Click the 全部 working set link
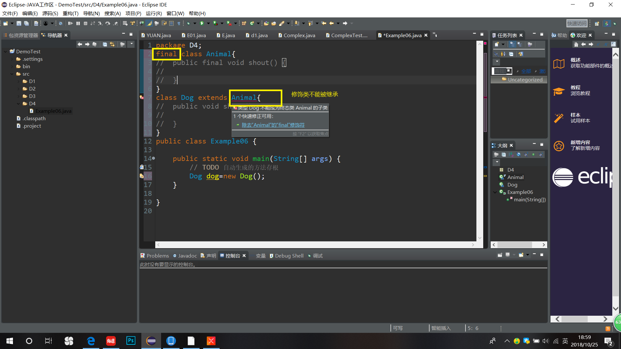This screenshot has width=621, height=349. (526, 71)
